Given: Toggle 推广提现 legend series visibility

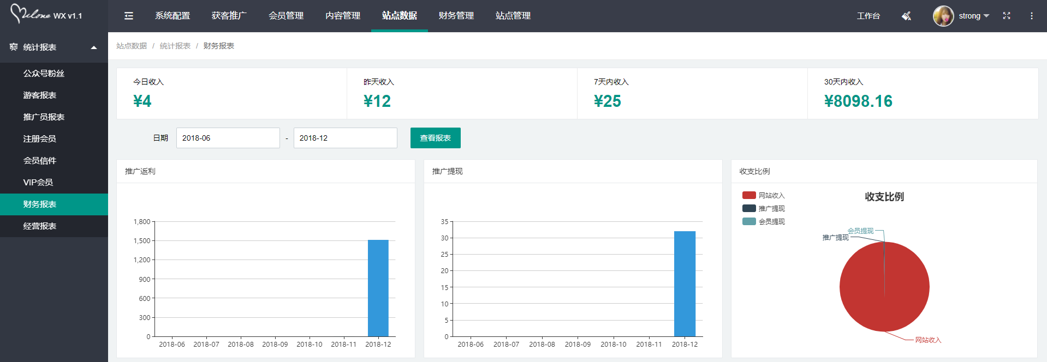Looking at the screenshot, I should coord(763,208).
